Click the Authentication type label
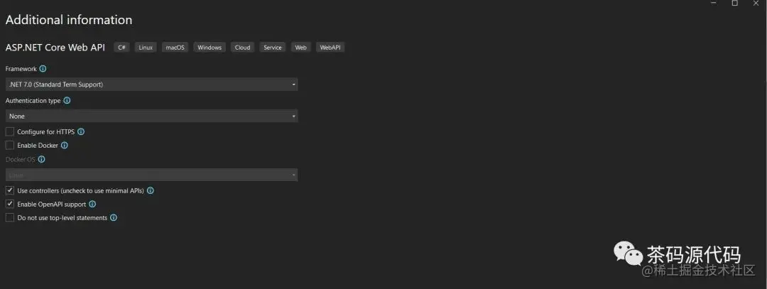Viewport: 767px width, 289px height. (33, 100)
